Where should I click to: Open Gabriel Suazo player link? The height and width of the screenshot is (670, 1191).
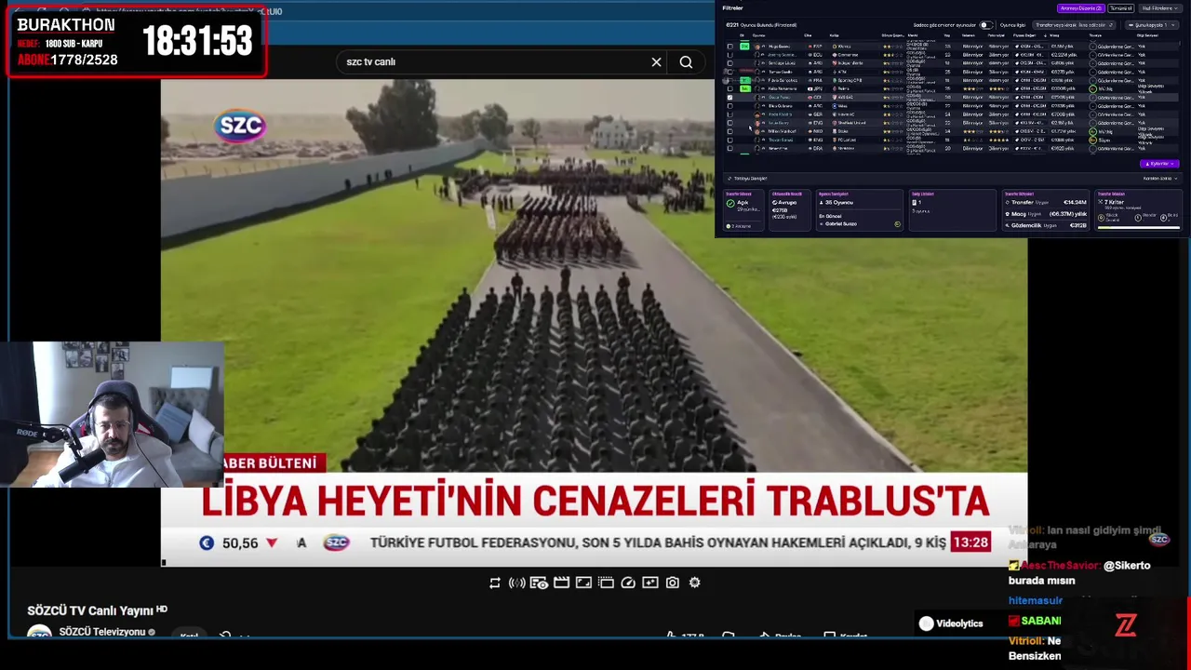click(x=840, y=224)
